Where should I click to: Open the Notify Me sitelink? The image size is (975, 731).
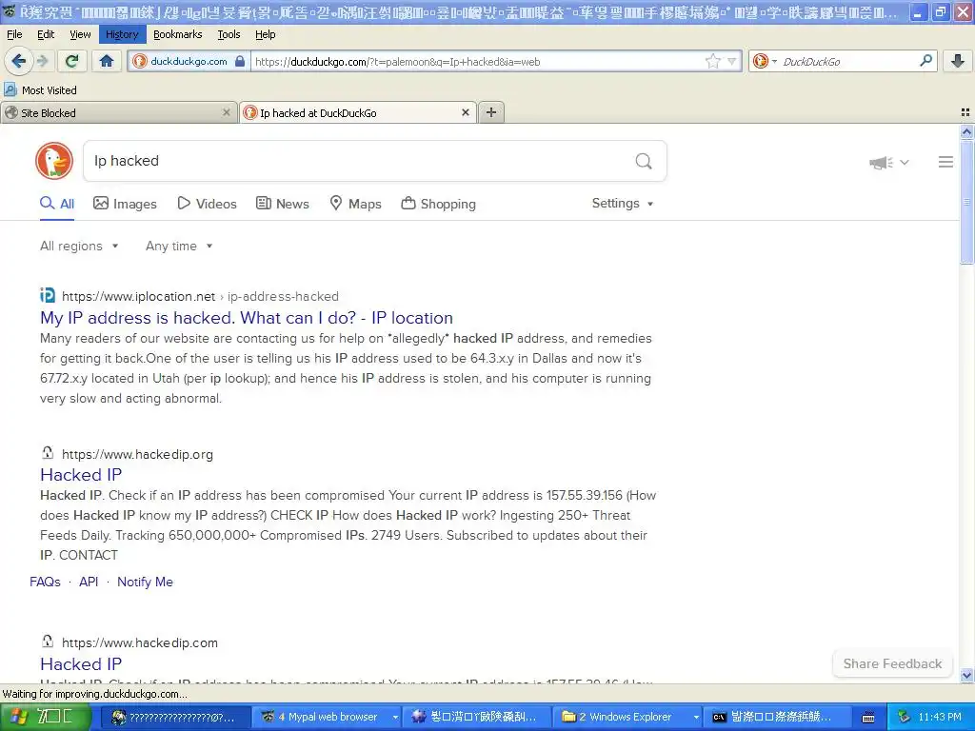[145, 582]
